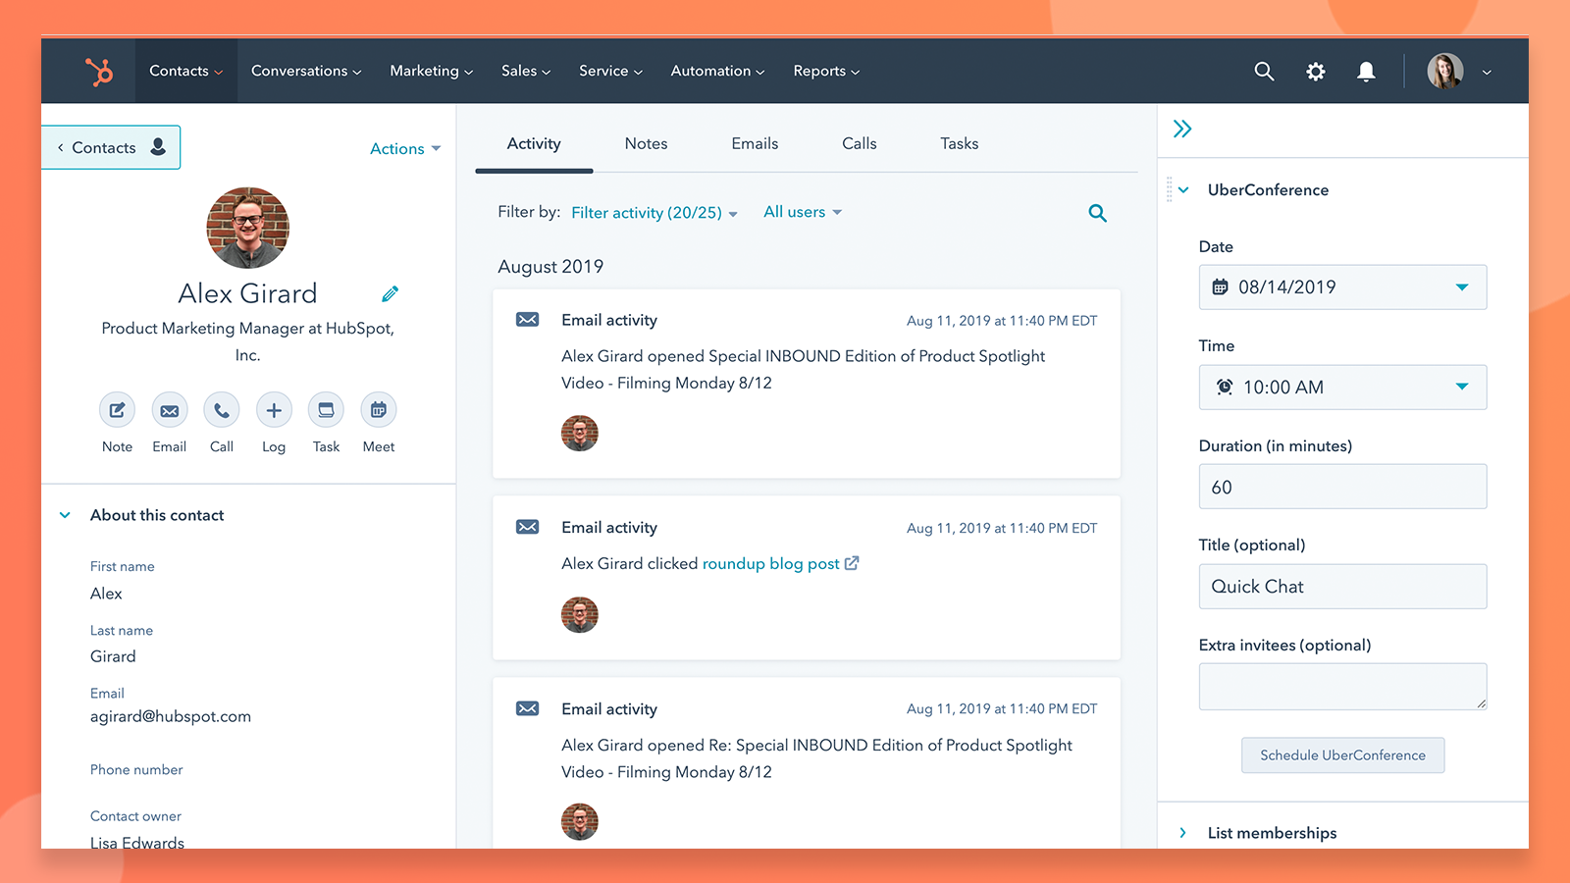This screenshot has width=1570, height=883.
Task: Switch to the Tasks tab
Action: [960, 143]
